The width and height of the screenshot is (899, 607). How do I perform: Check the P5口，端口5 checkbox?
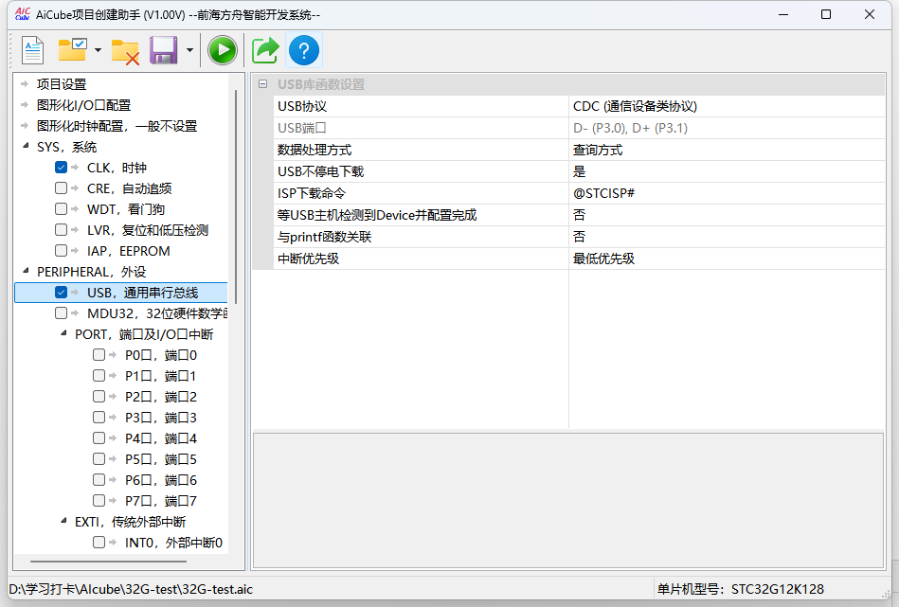99,458
